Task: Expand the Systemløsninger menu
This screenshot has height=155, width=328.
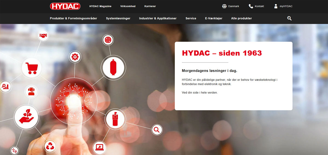Action: pos(118,18)
